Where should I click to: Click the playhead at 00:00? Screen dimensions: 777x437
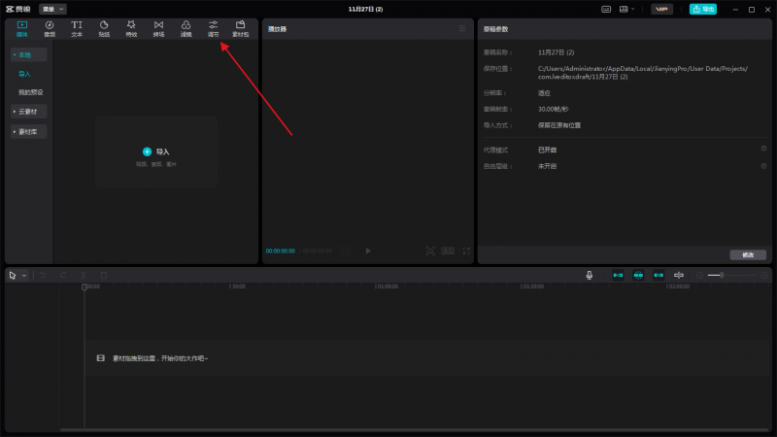tap(84, 286)
